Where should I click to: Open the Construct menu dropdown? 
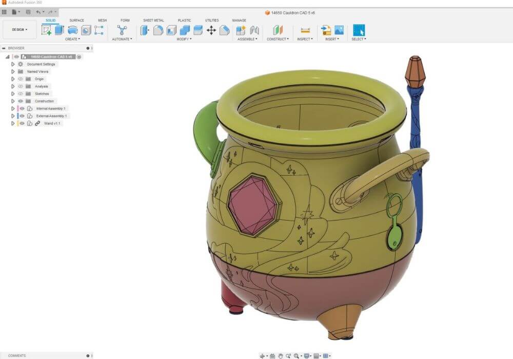pyautogui.click(x=278, y=39)
